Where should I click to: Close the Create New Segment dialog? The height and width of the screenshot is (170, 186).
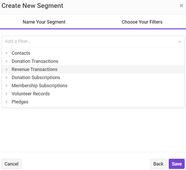click(181, 6)
